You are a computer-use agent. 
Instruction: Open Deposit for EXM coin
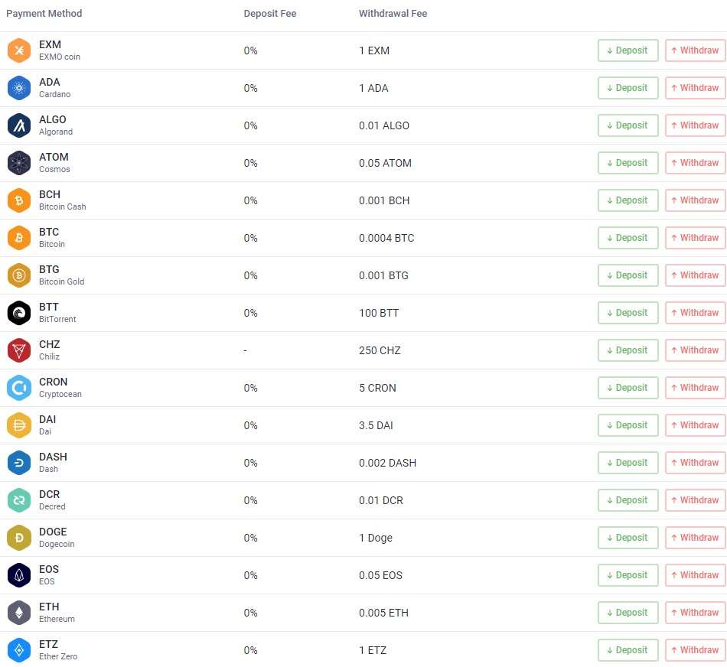pos(628,50)
